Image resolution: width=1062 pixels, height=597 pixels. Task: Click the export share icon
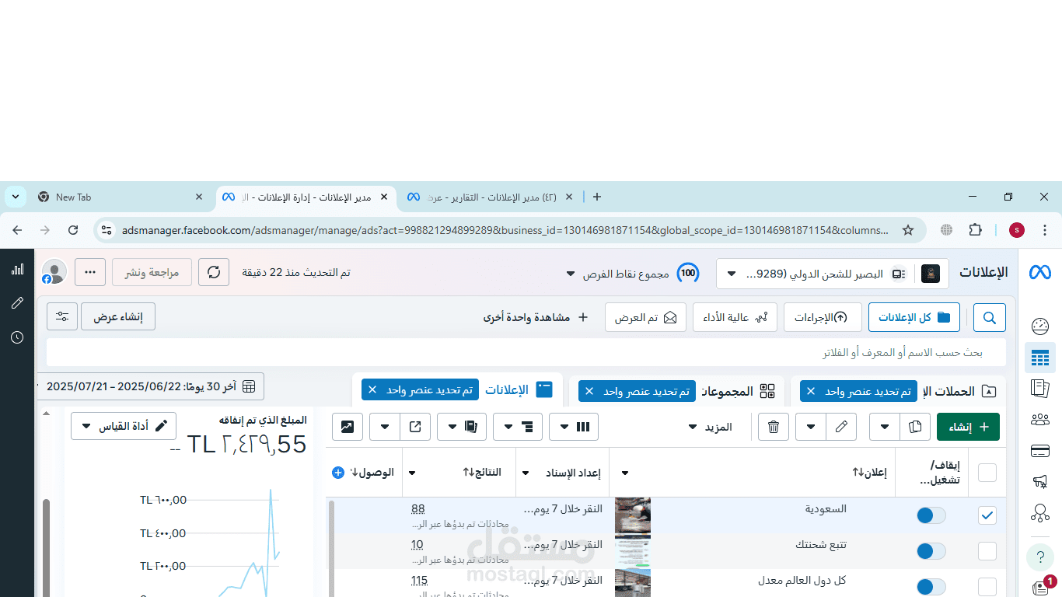415,427
